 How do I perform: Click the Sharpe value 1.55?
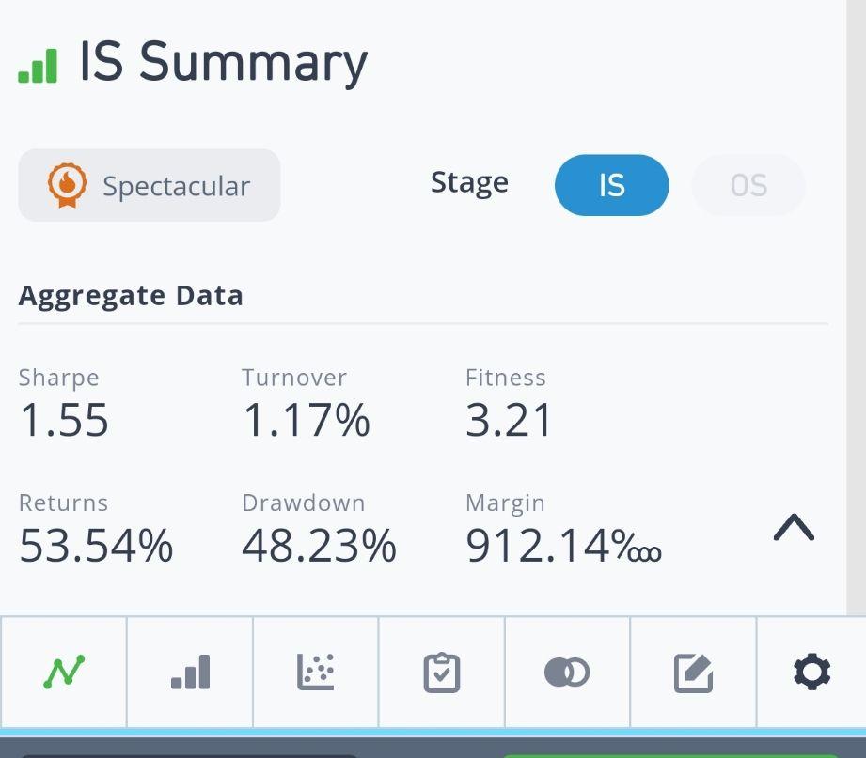coord(64,421)
